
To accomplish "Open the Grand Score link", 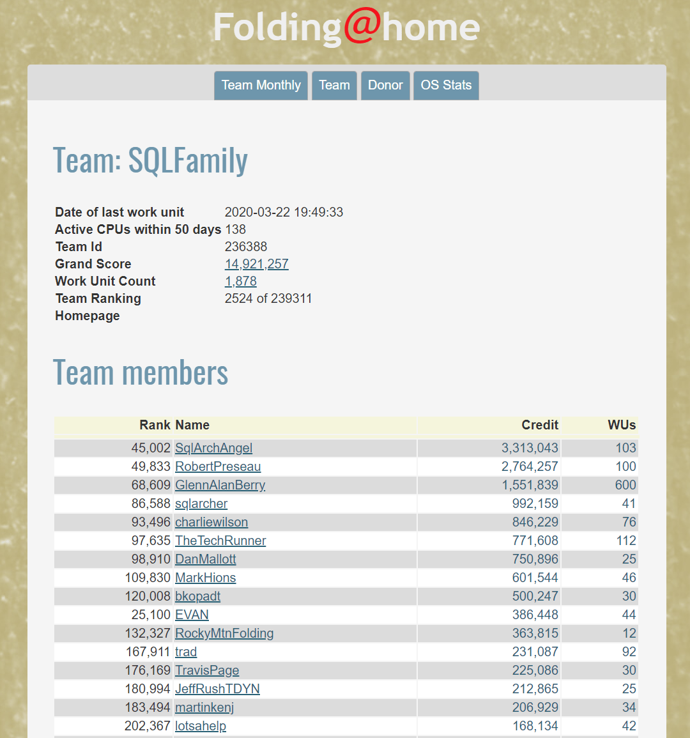I will (x=256, y=263).
